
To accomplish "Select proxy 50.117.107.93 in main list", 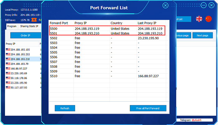I will 23,87.
